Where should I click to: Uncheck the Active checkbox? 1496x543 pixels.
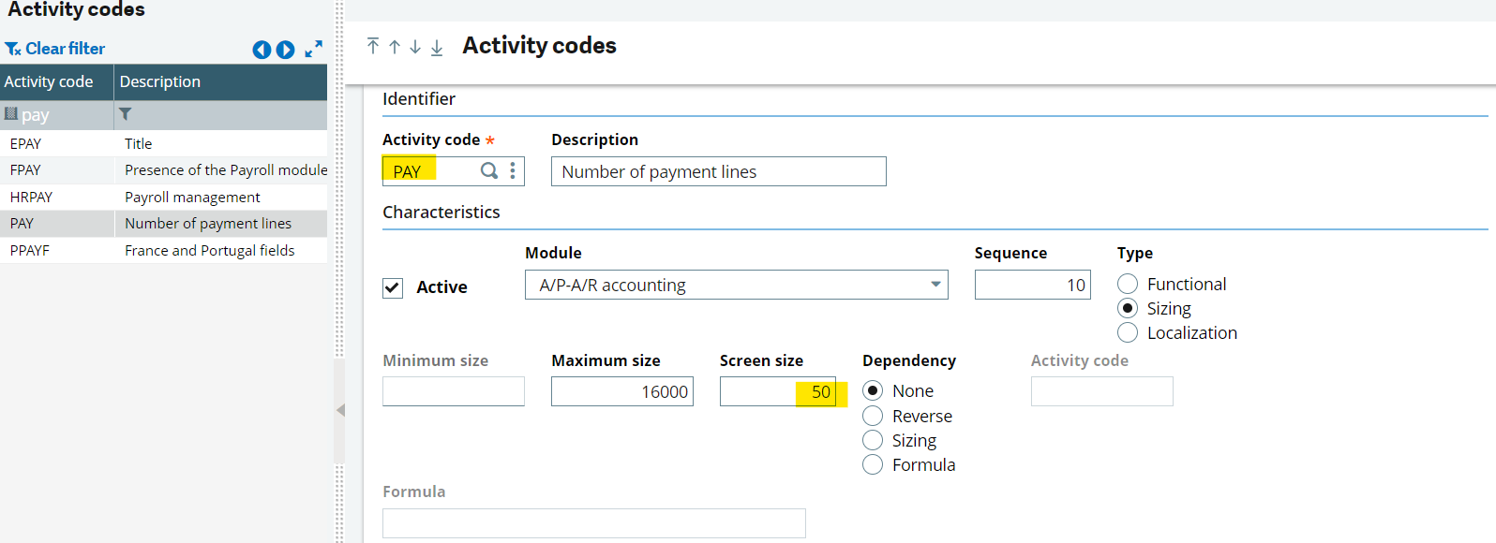393,287
